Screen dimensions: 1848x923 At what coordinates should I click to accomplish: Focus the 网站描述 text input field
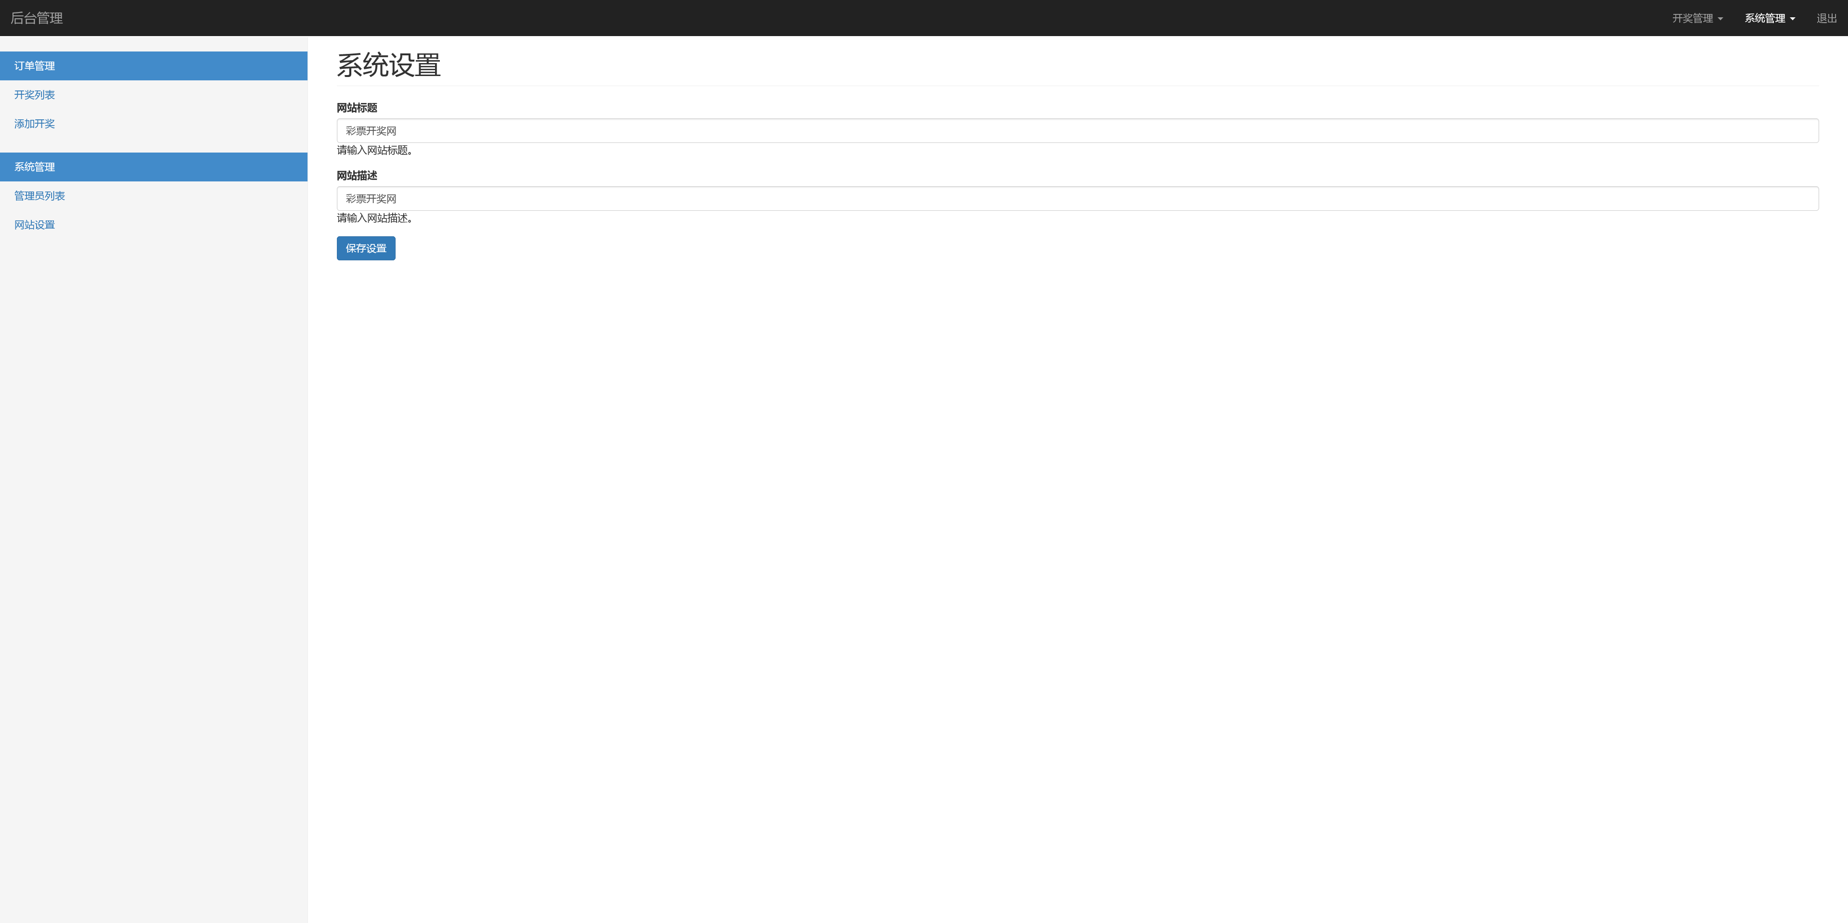1078,199
